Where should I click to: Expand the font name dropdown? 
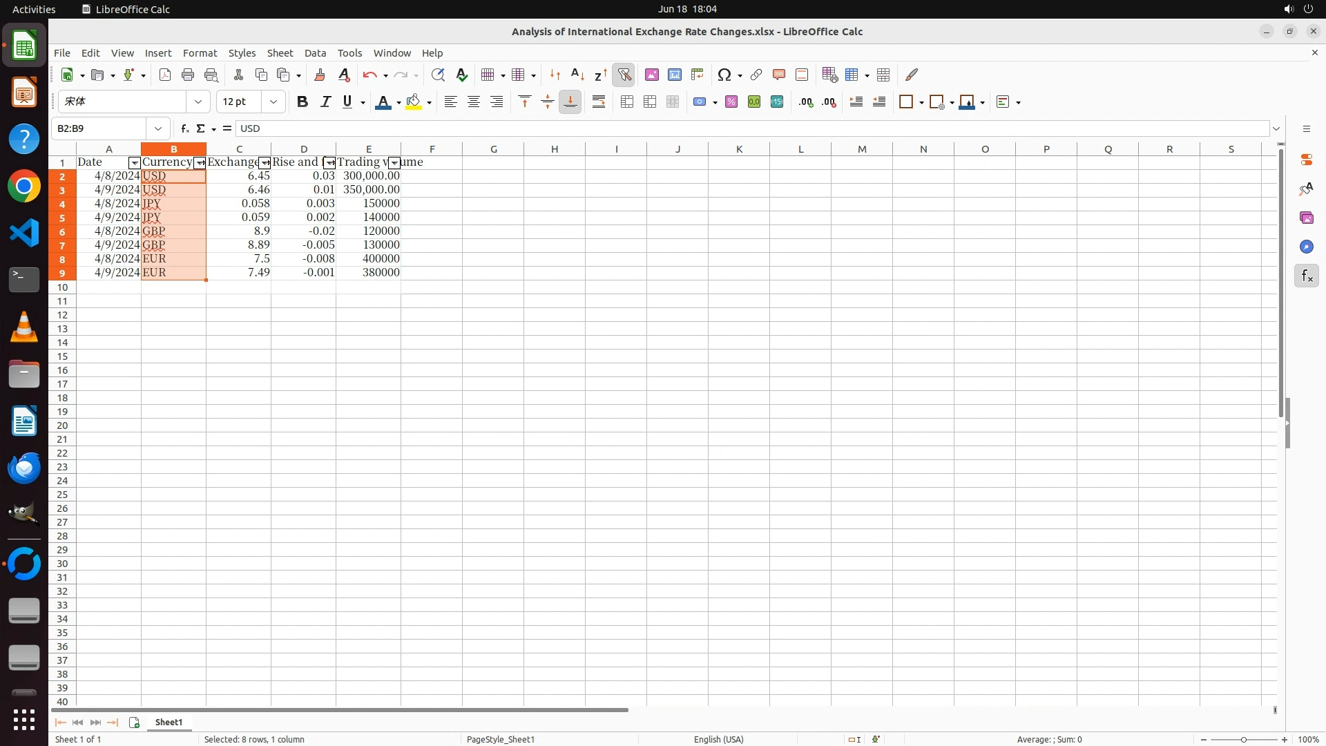click(x=198, y=102)
